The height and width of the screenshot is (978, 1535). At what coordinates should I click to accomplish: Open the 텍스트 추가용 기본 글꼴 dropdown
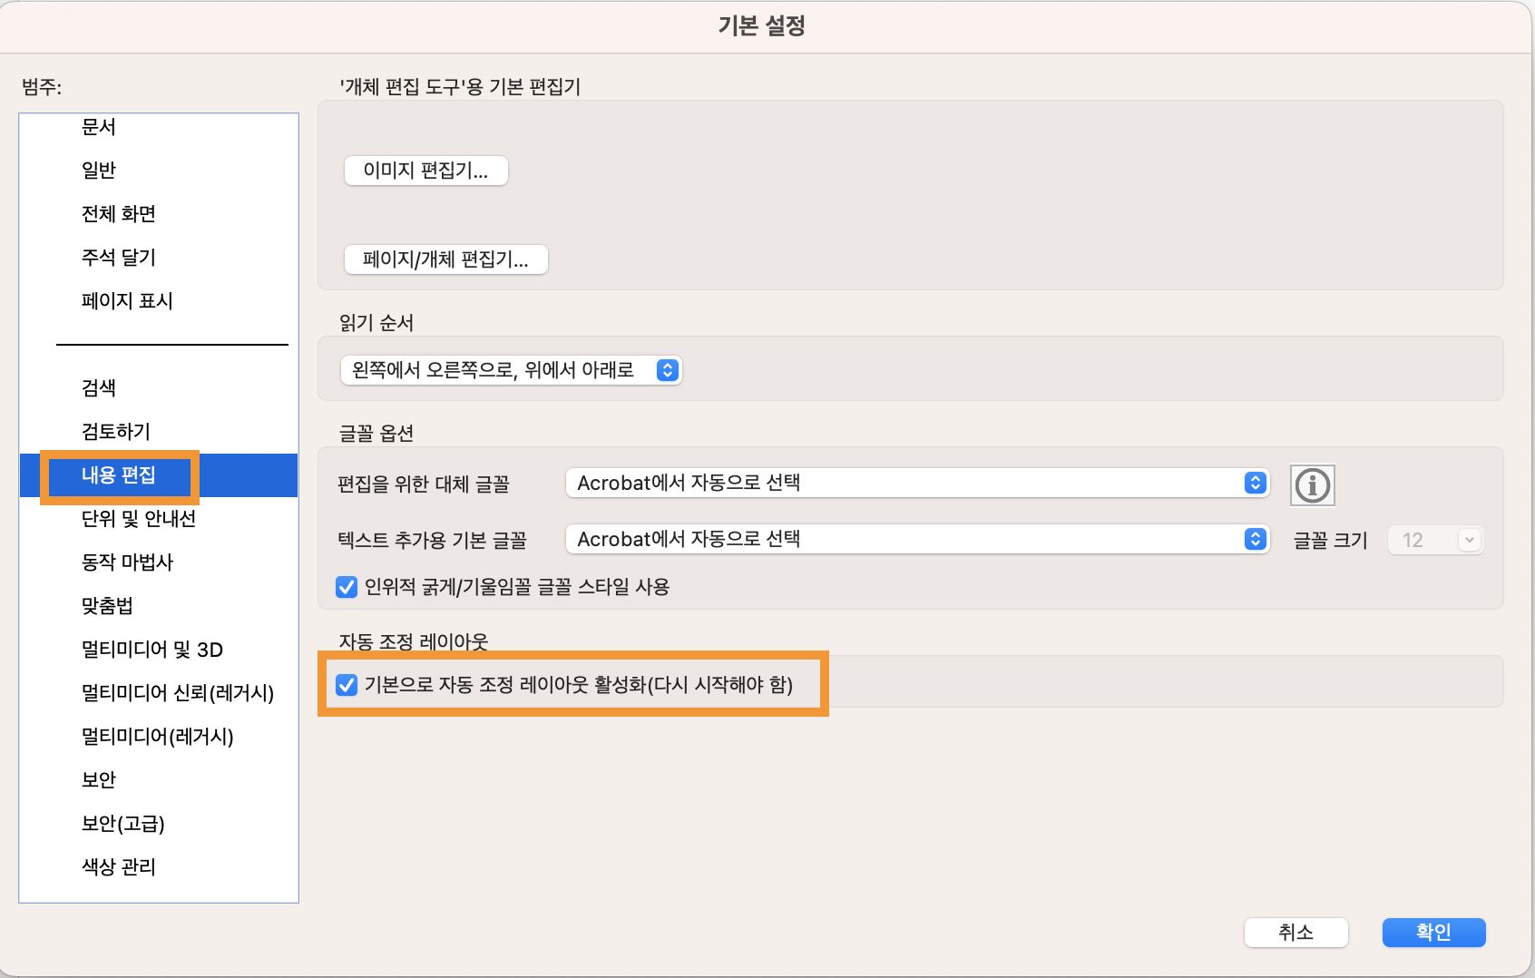coord(1256,539)
